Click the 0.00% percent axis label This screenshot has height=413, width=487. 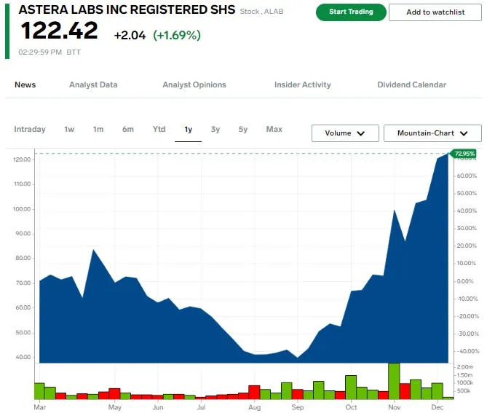coord(465,281)
